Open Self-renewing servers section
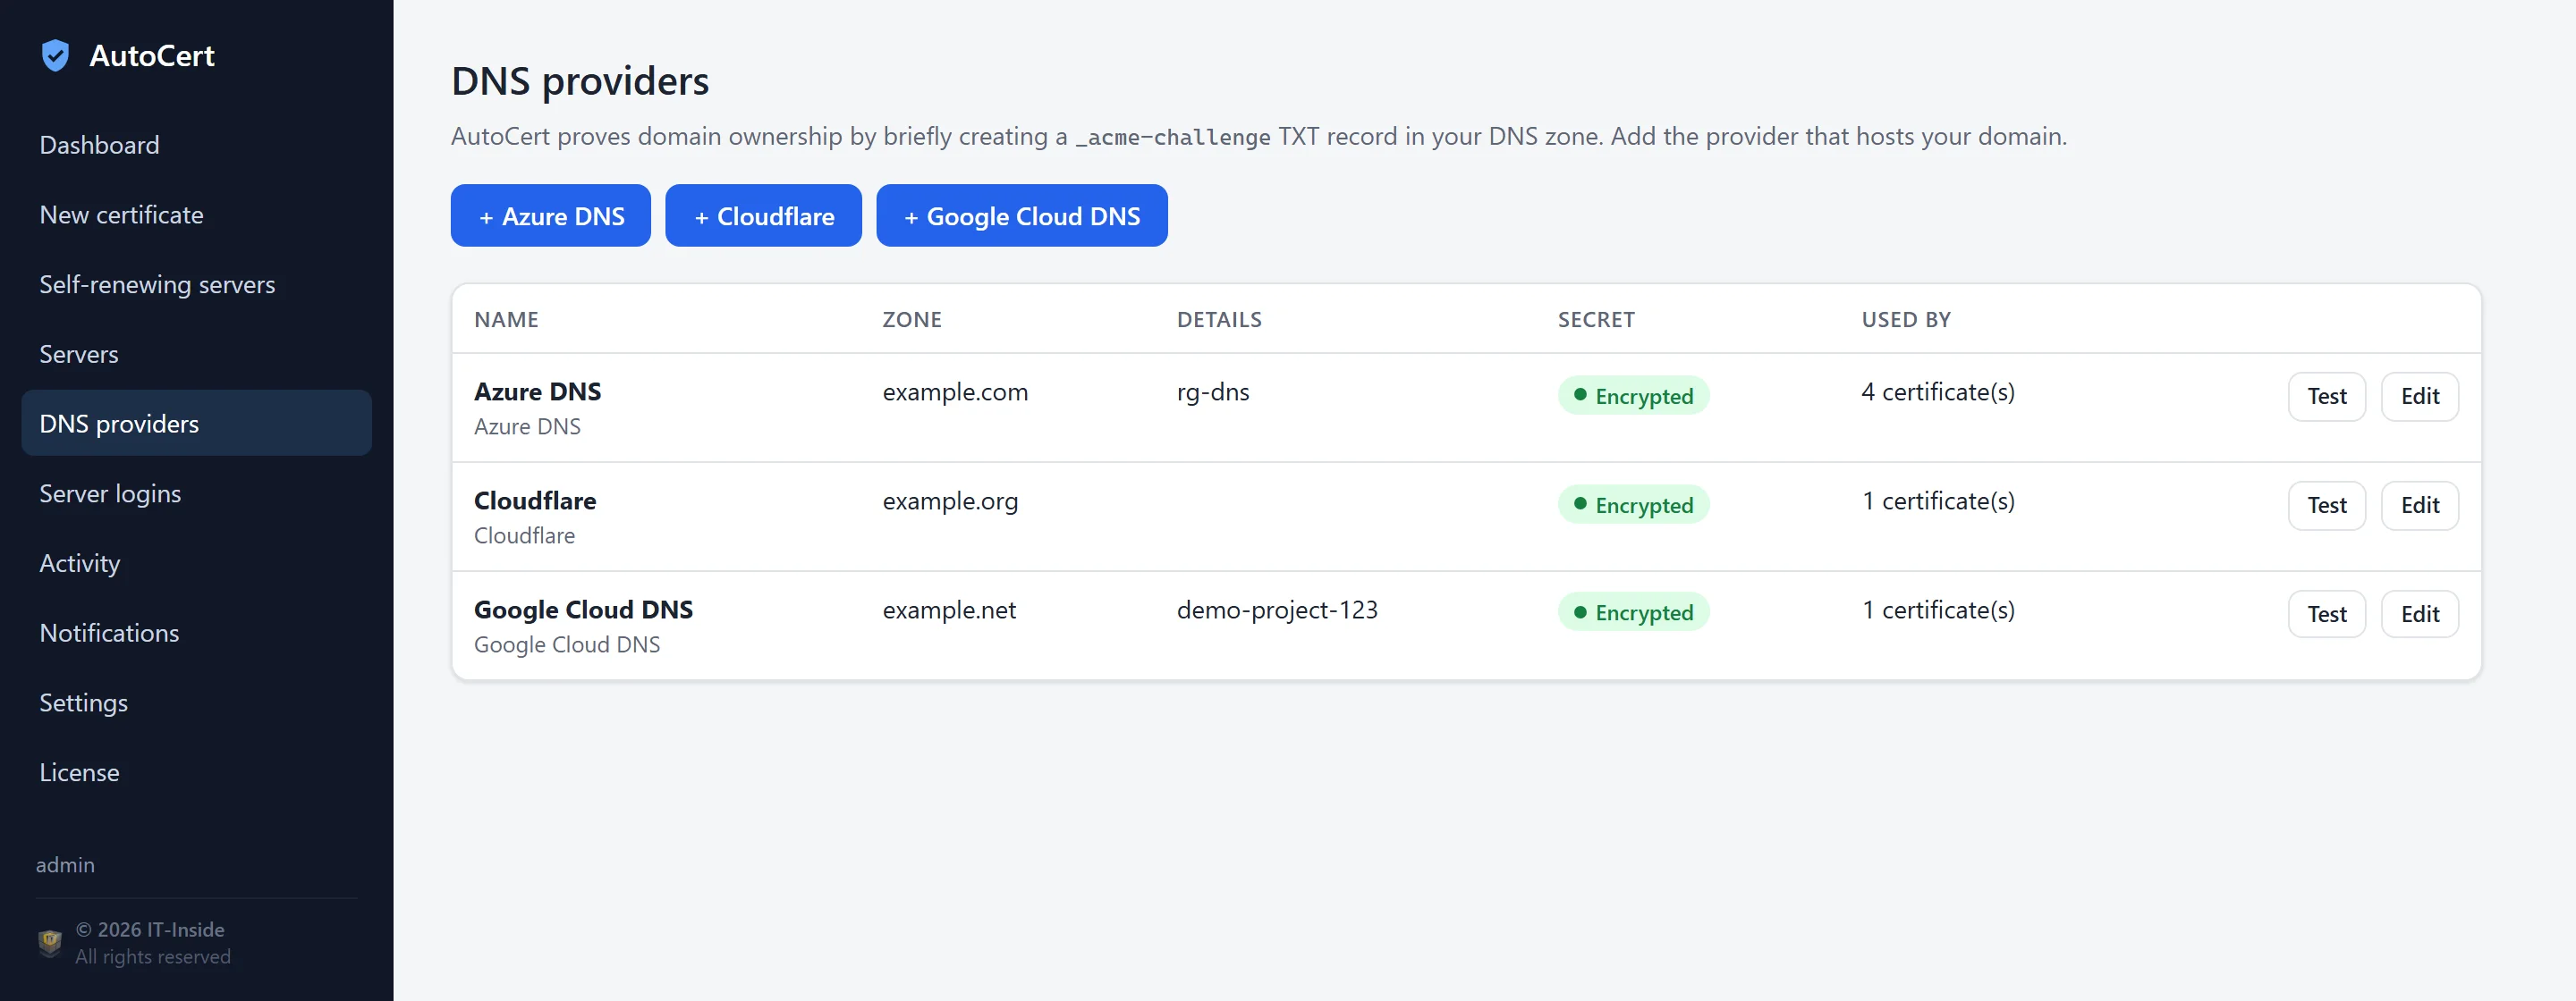Viewport: 2576px width, 1001px height. pyautogui.click(x=196, y=285)
